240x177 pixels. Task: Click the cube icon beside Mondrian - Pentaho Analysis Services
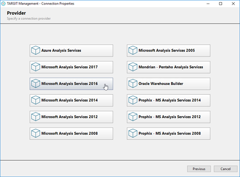(133, 67)
